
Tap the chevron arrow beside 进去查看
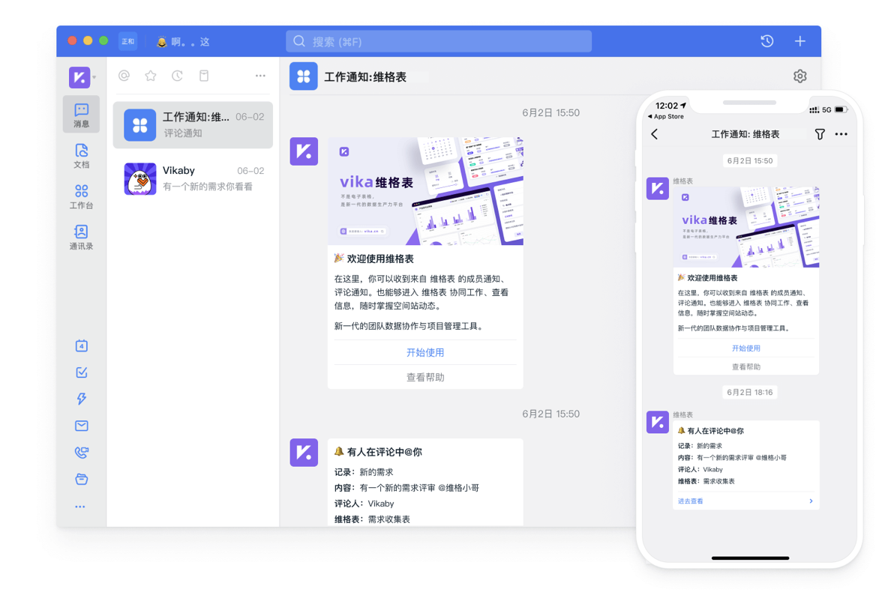click(x=811, y=501)
